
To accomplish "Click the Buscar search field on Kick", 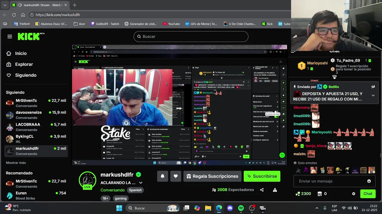I will coord(191,37).
